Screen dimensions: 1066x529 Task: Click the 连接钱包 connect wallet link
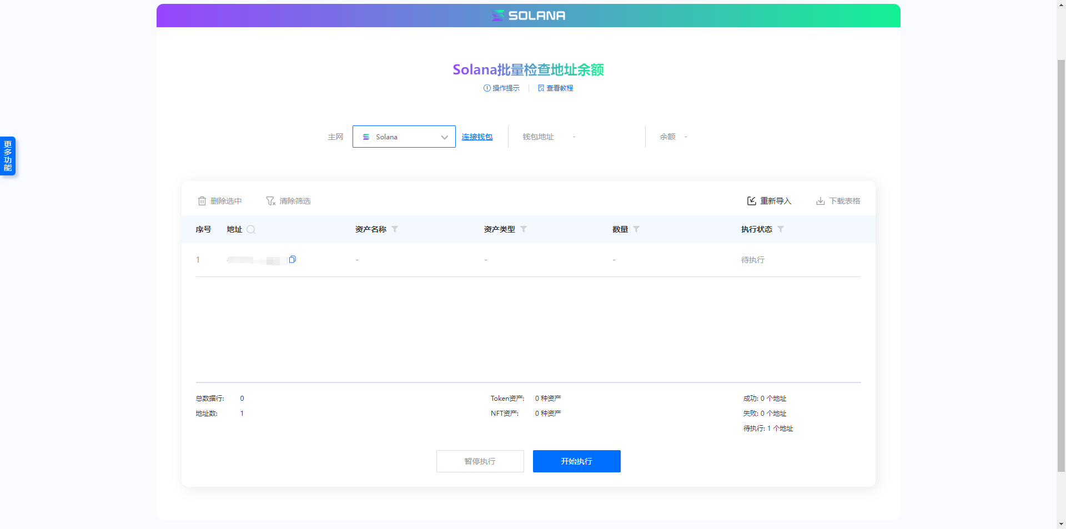click(x=477, y=137)
